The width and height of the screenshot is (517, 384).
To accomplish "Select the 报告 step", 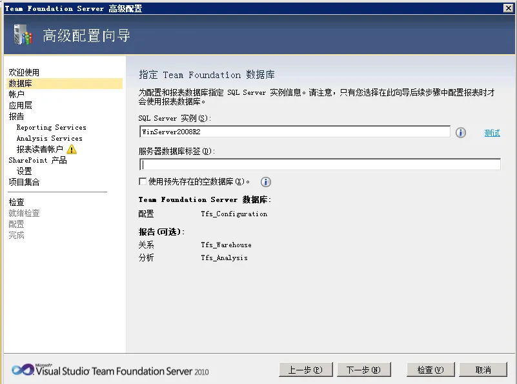I will tap(17, 116).
